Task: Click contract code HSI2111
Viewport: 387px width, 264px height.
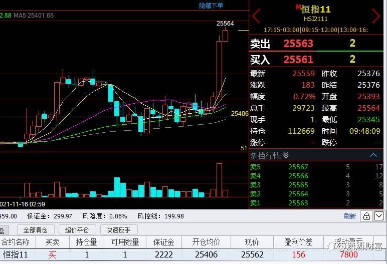Action: 316,19
